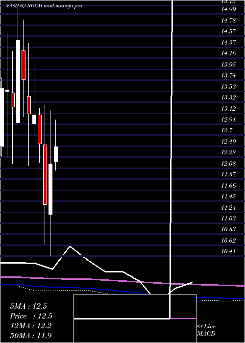Click the 14.37 price axis label

pyautogui.click(x=228, y=43)
